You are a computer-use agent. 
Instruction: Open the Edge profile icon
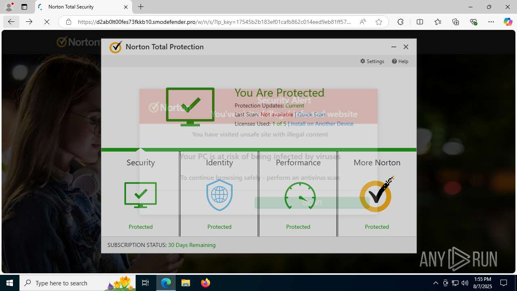point(9,7)
